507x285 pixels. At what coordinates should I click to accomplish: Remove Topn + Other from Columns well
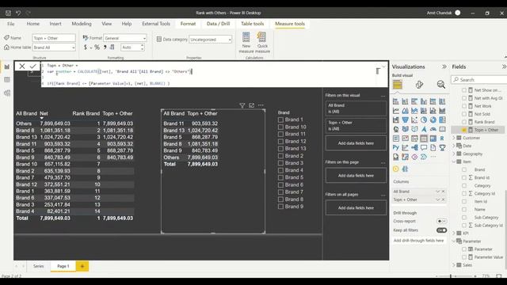tap(444, 199)
